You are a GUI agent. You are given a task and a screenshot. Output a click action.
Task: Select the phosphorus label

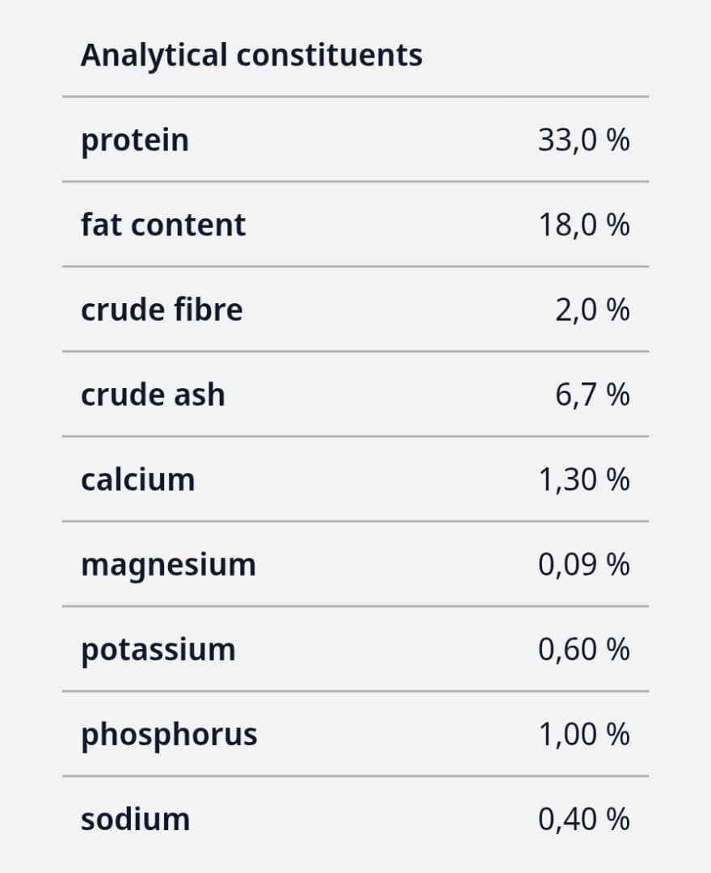(x=169, y=734)
